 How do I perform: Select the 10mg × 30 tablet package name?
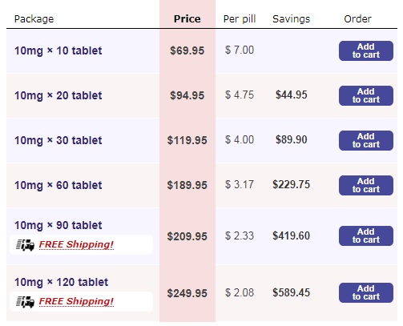(58, 140)
